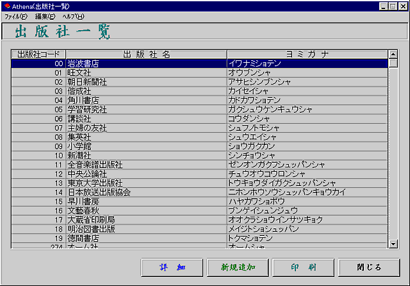Click publisher code 14 cell

38,192
